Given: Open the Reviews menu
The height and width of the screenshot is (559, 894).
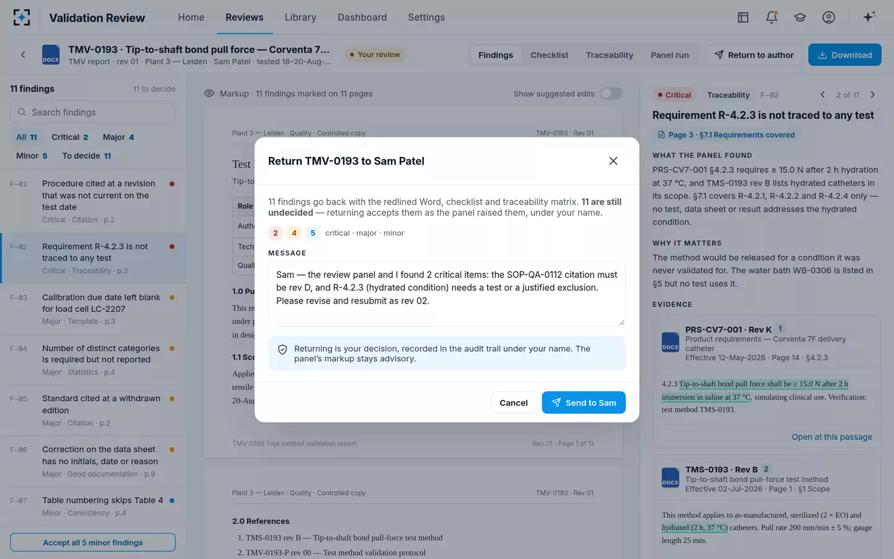Looking at the screenshot, I should [245, 17].
